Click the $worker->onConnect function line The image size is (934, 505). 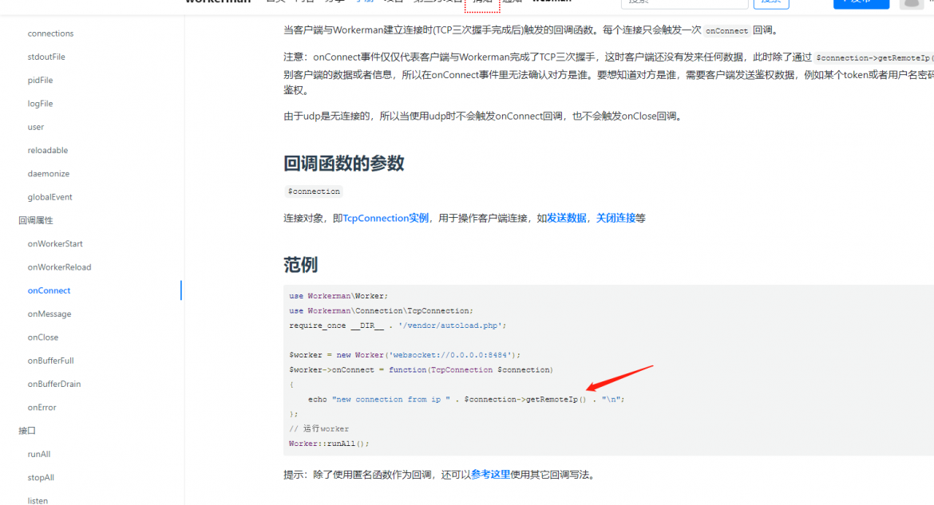421,370
